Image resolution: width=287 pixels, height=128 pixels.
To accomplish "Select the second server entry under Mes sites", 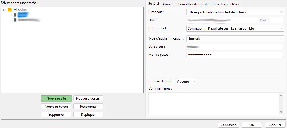I will [29, 20].
